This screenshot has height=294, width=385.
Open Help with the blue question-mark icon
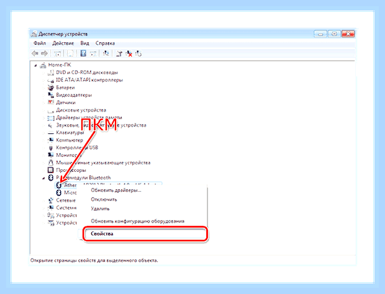click(83, 53)
